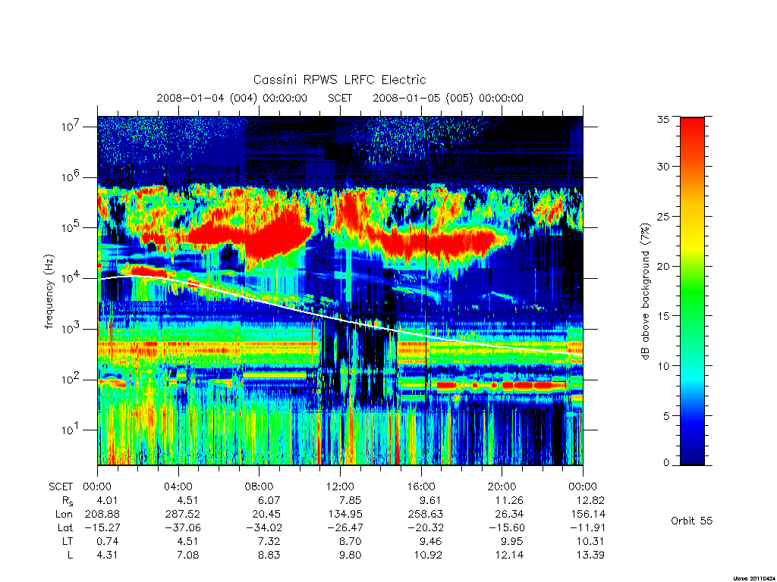Click the 04:00 time tick label
Screen dimensions: 777x582
click(178, 487)
